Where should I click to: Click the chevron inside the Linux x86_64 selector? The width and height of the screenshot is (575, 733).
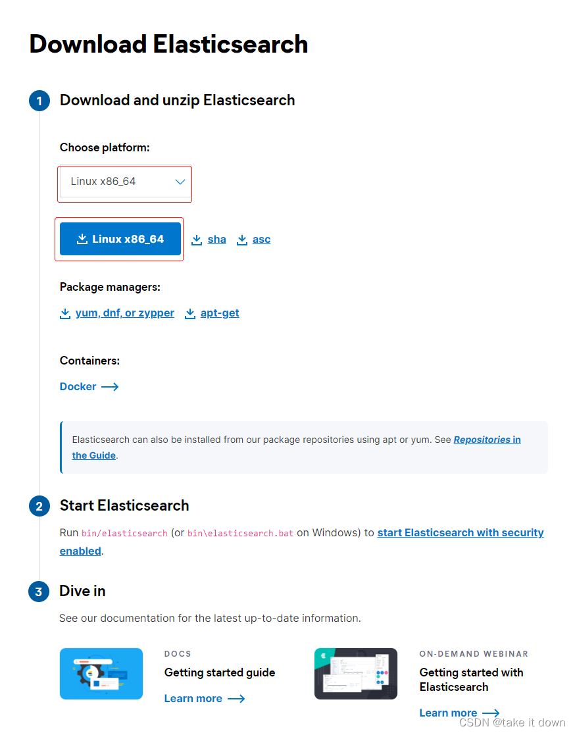click(180, 182)
